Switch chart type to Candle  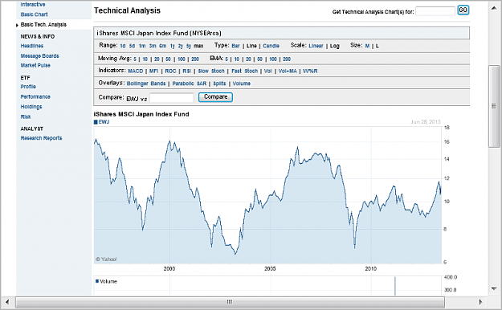[271, 46]
